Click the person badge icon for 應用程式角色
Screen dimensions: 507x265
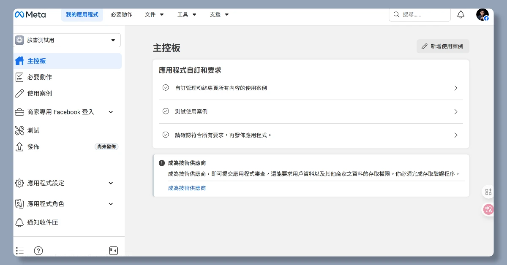coord(19,204)
